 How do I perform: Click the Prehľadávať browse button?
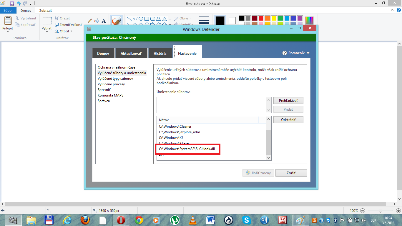[288, 101]
